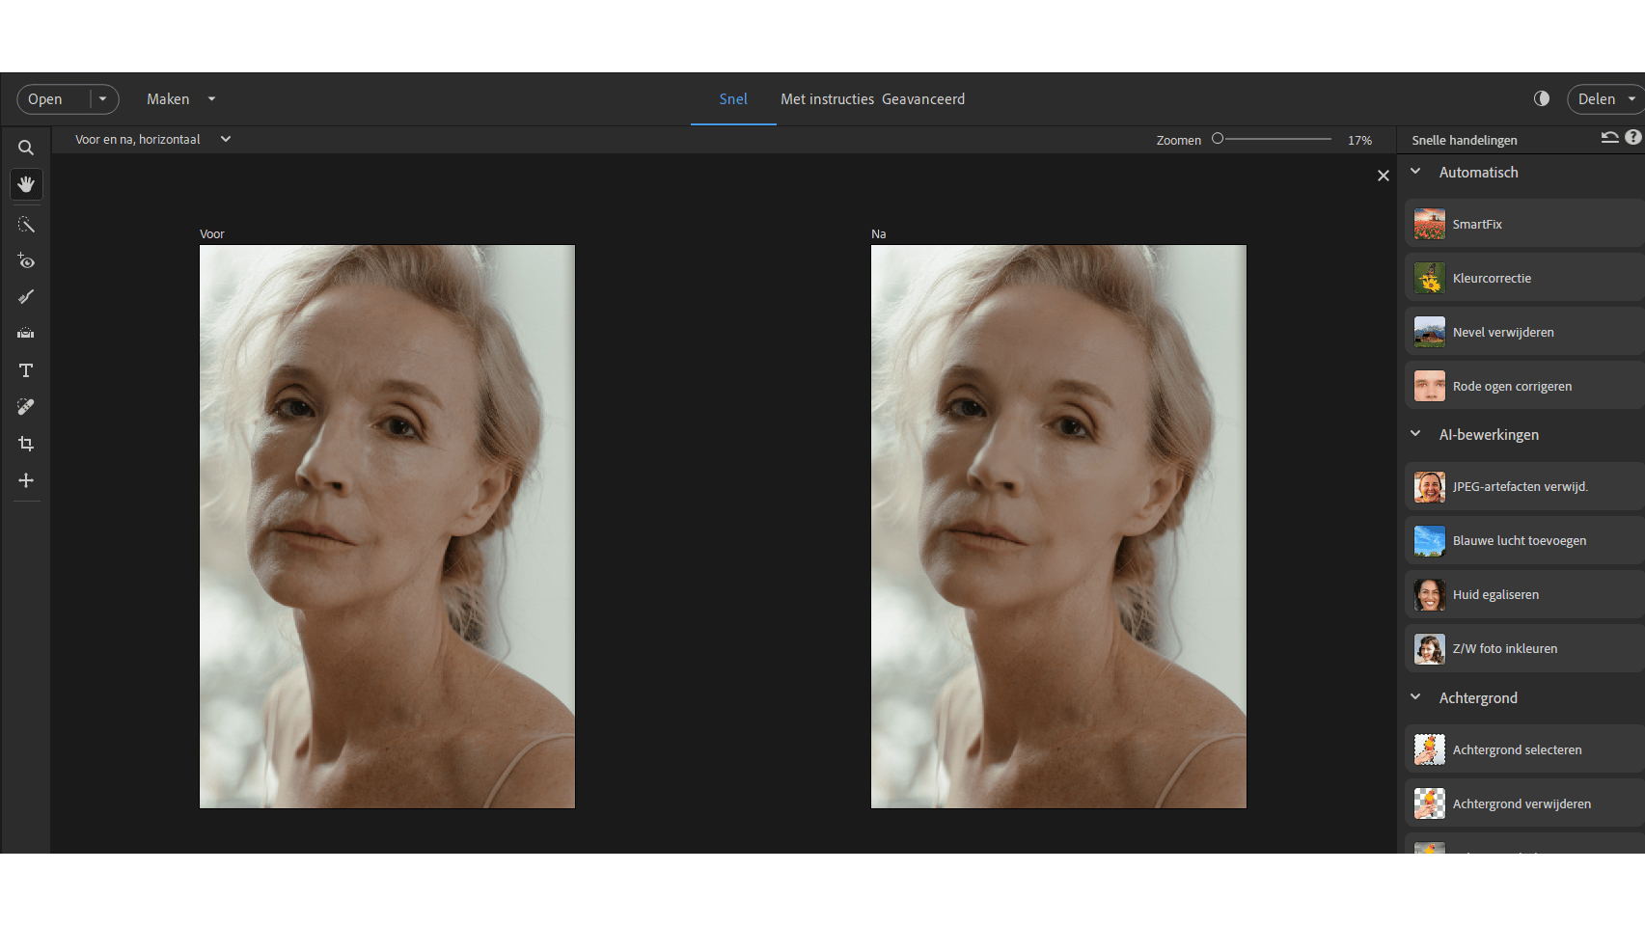Select the red eye removal tool
The image size is (1645, 925).
click(26, 261)
